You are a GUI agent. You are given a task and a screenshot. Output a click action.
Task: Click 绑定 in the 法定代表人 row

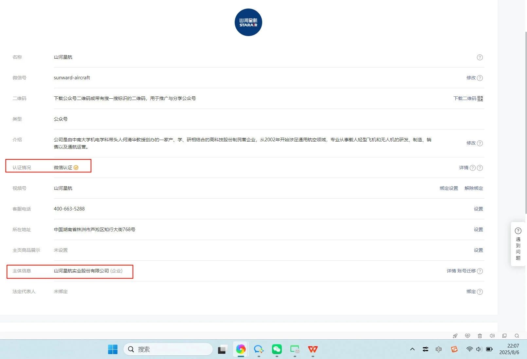(471, 292)
